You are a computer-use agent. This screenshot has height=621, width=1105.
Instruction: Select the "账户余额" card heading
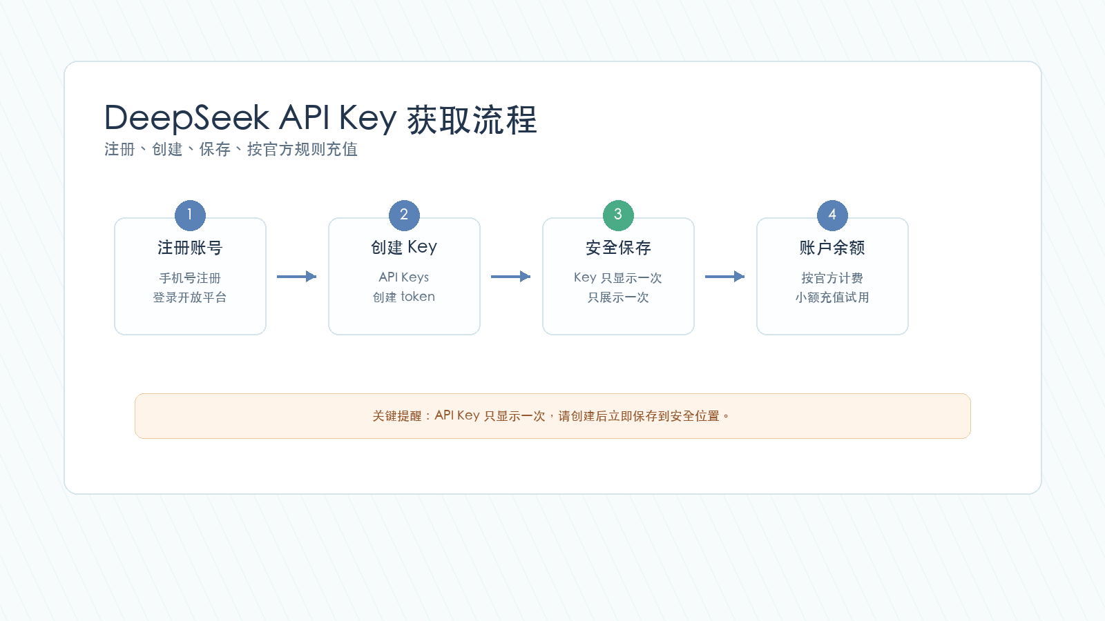pyautogui.click(x=832, y=248)
